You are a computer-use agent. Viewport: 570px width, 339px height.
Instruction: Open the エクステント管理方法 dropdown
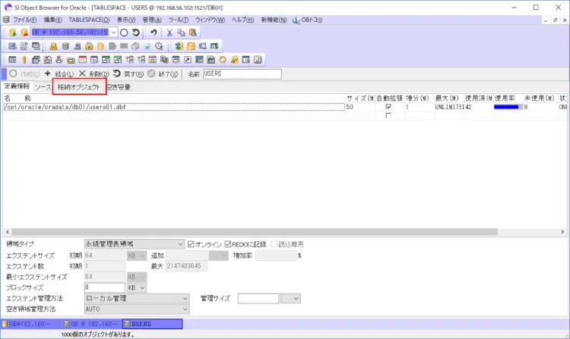point(185,298)
